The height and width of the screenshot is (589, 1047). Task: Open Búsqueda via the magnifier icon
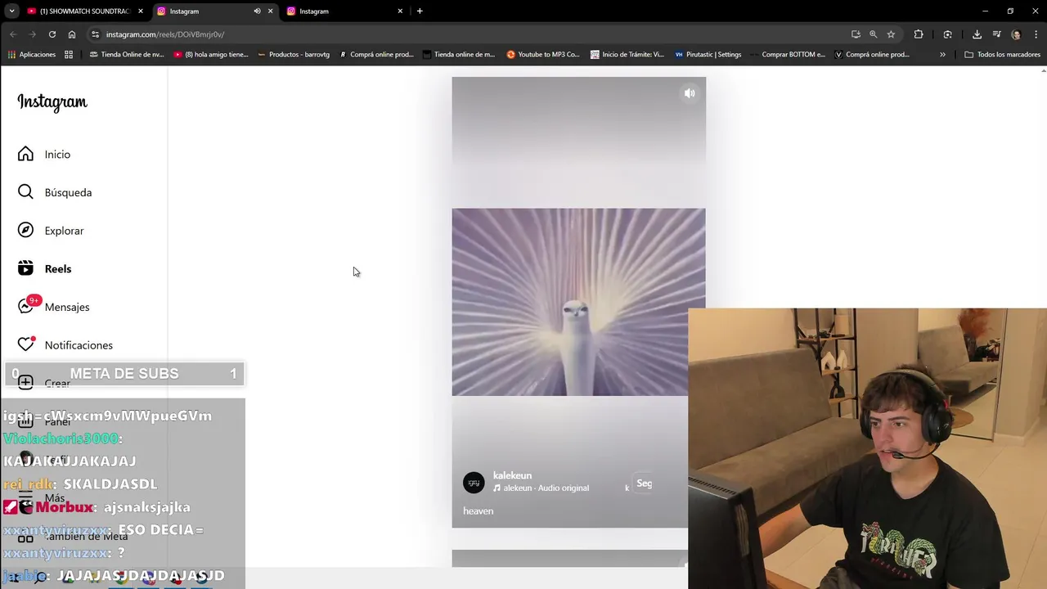(x=25, y=191)
